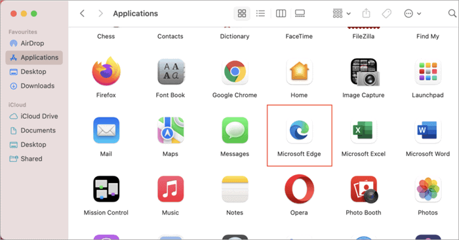The image size is (459, 240).
Task: Select the Microsoft Edge app icon
Action: (299, 130)
